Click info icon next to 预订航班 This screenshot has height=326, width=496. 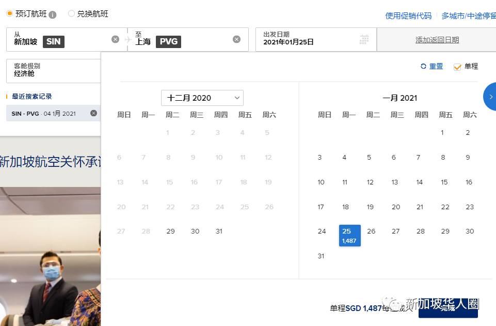53,14
